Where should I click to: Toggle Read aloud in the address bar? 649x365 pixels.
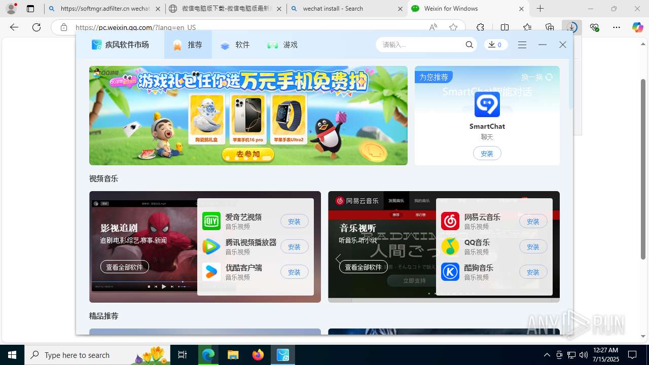[x=433, y=27]
